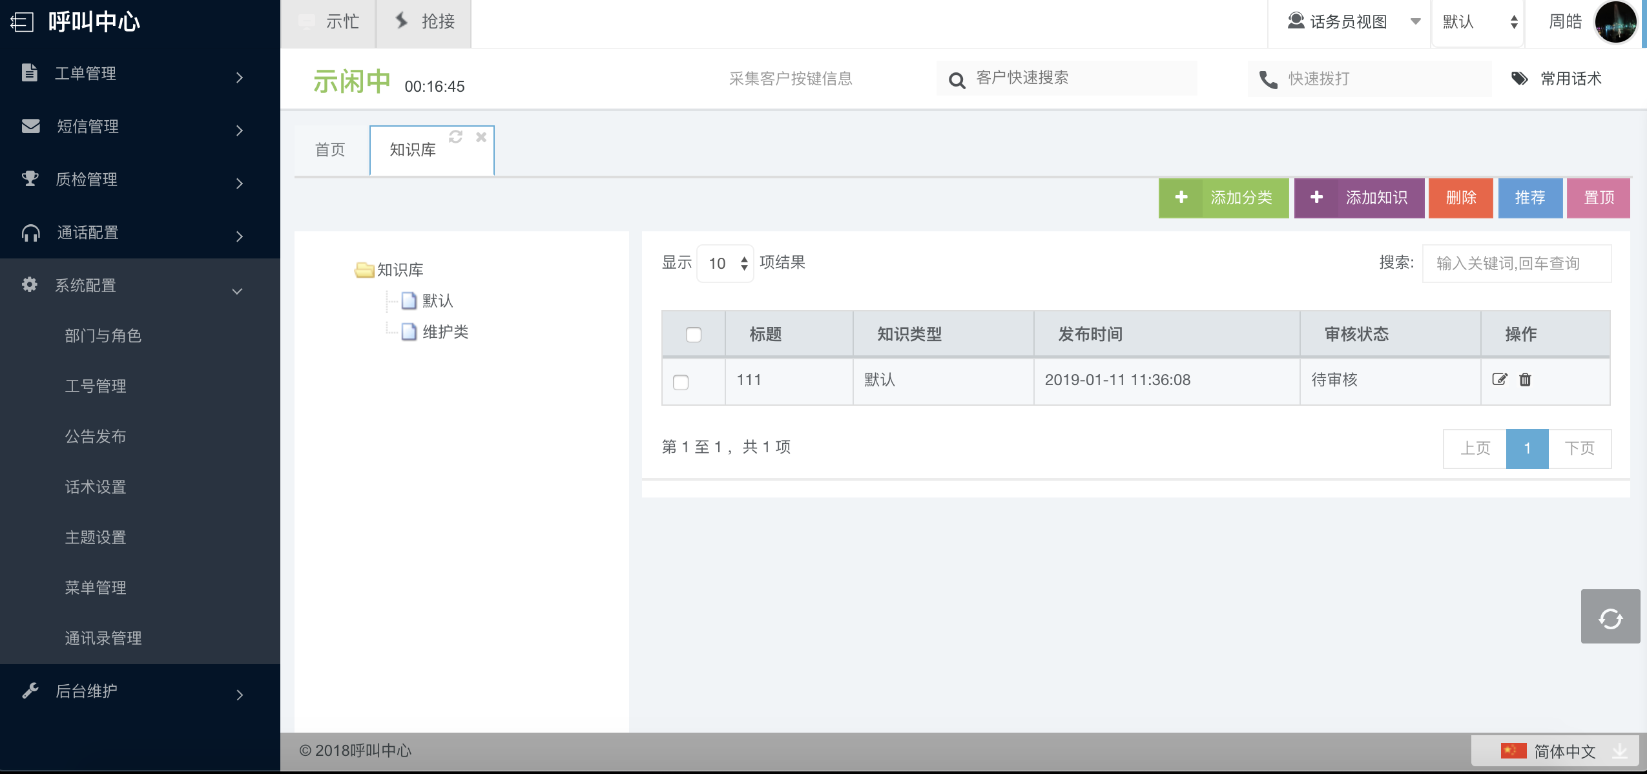Refresh the 知识库 tab via reload icon
The image size is (1647, 774).
[455, 137]
